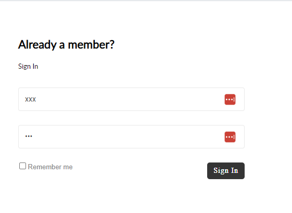Click the Already a member? heading
Screen dimensions: 292x213
pos(66,45)
